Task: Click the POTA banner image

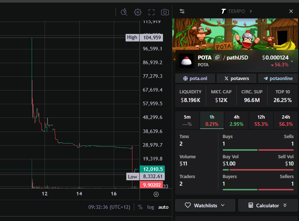Action: tap(235, 34)
